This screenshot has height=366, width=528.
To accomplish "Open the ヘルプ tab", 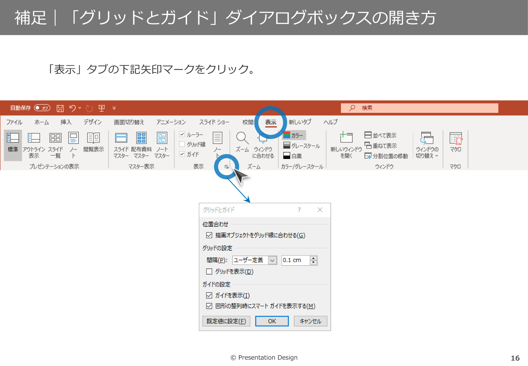I will [x=330, y=122].
